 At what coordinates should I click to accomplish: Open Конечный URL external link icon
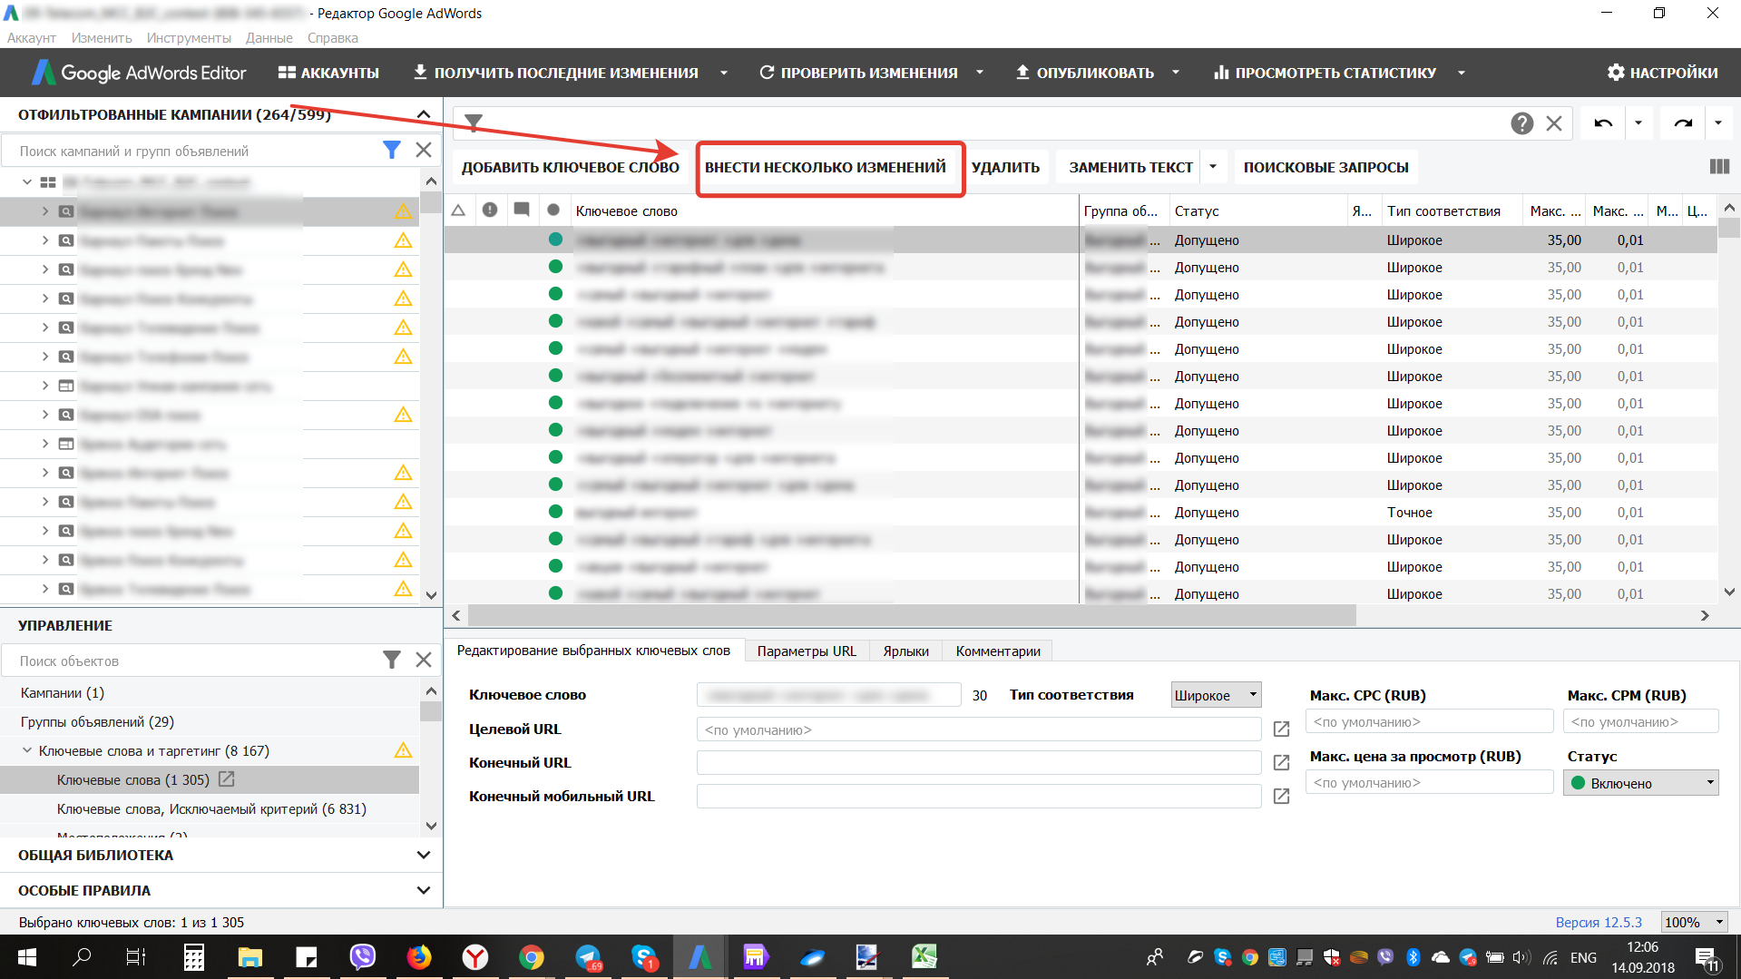pyautogui.click(x=1281, y=763)
